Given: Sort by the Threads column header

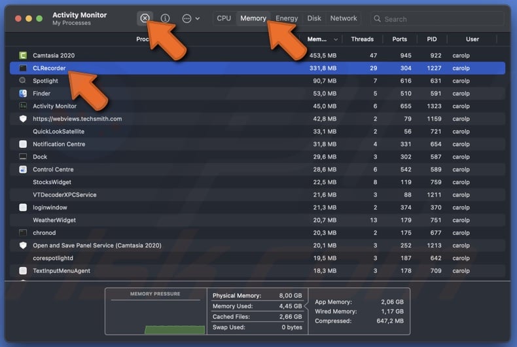Looking at the screenshot, I should [362, 39].
